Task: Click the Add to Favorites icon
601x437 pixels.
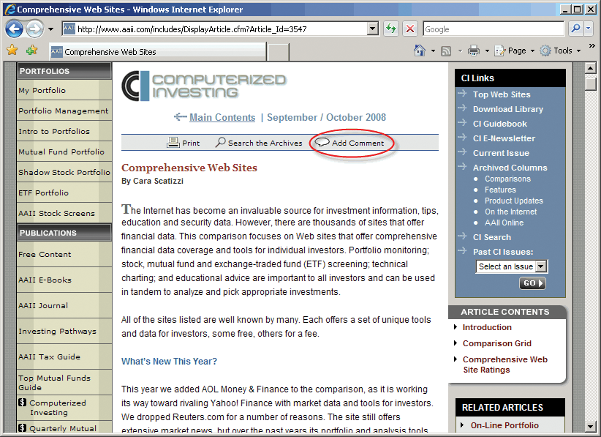Action: pyautogui.click(x=31, y=51)
